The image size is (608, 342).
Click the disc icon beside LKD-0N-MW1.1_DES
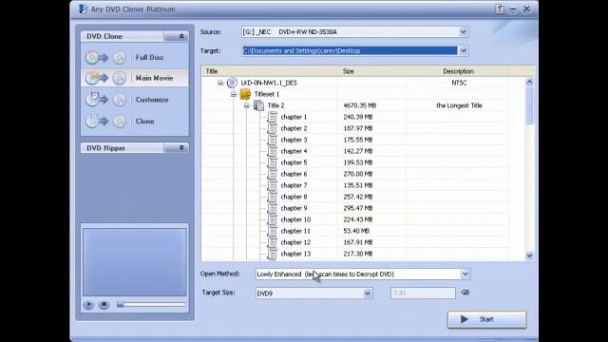coord(232,83)
